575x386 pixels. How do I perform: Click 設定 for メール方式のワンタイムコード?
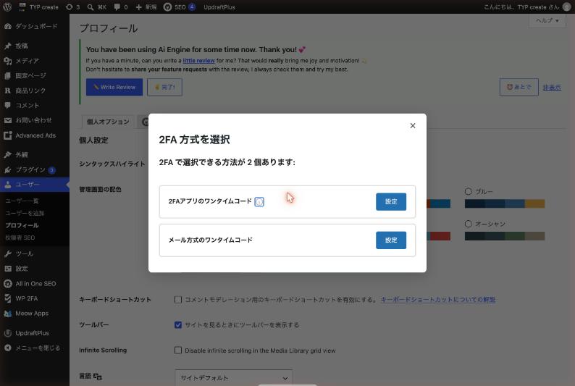(x=391, y=240)
